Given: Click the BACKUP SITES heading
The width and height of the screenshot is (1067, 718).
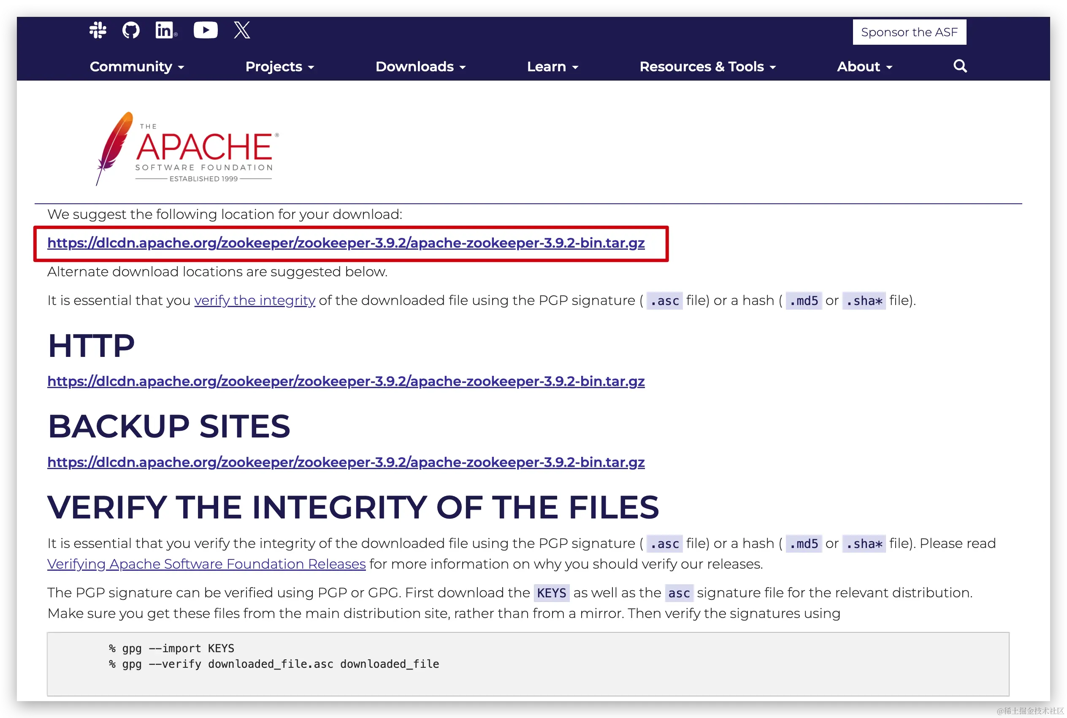Looking at the screenshot, I should [169, 426].
